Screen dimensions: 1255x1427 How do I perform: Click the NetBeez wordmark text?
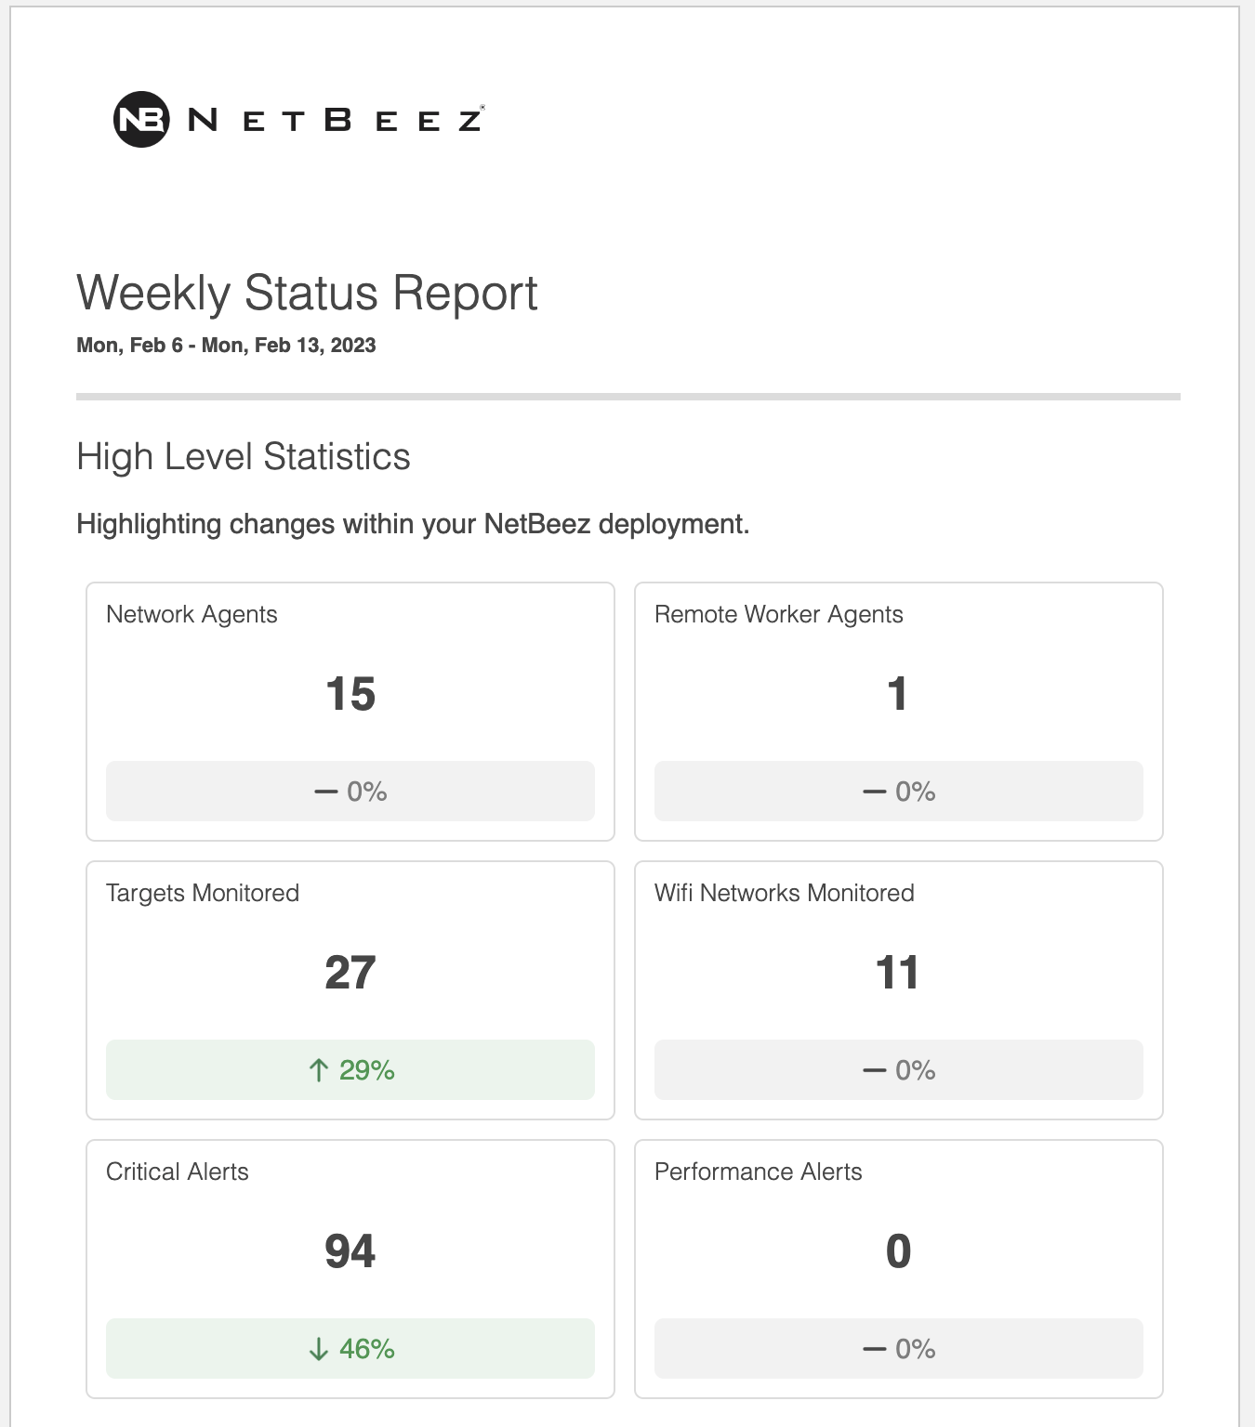click(x=336, y=120)
